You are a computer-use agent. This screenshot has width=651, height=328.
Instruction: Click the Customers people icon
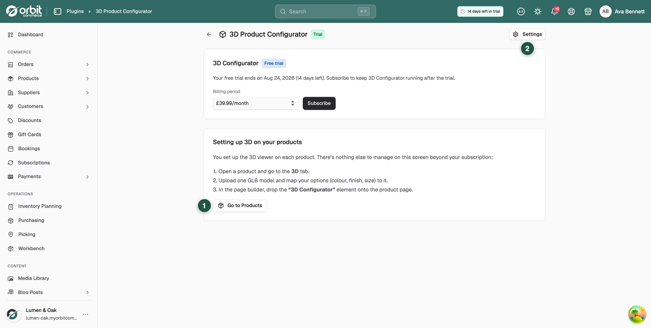10,107
